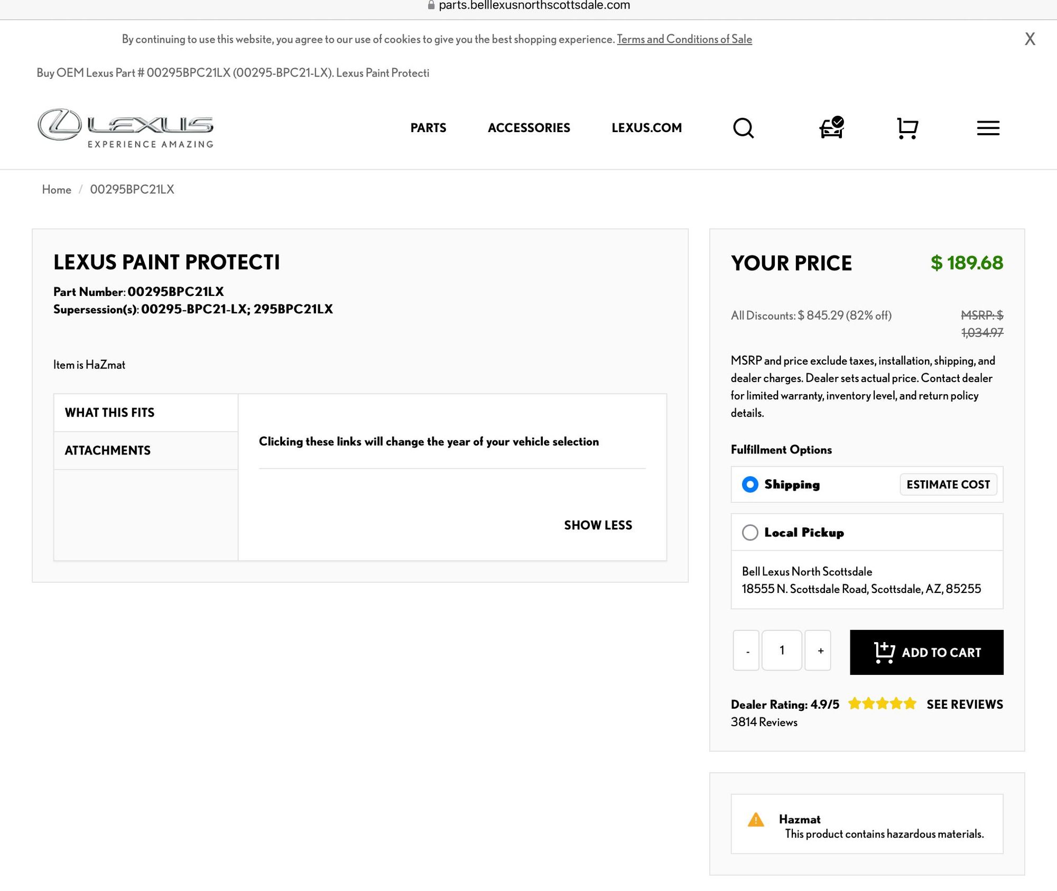Select the Shipping fulfillment option
This screenshot has height=891, width=1057.
point(750,485)
